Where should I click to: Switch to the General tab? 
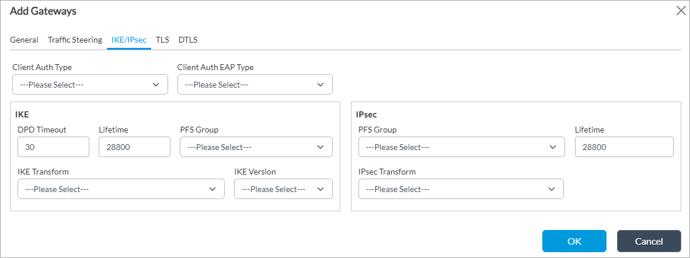point(24,40)
